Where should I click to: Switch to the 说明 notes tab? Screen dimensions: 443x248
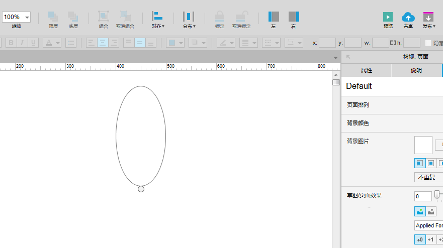(x=416, y=70)
